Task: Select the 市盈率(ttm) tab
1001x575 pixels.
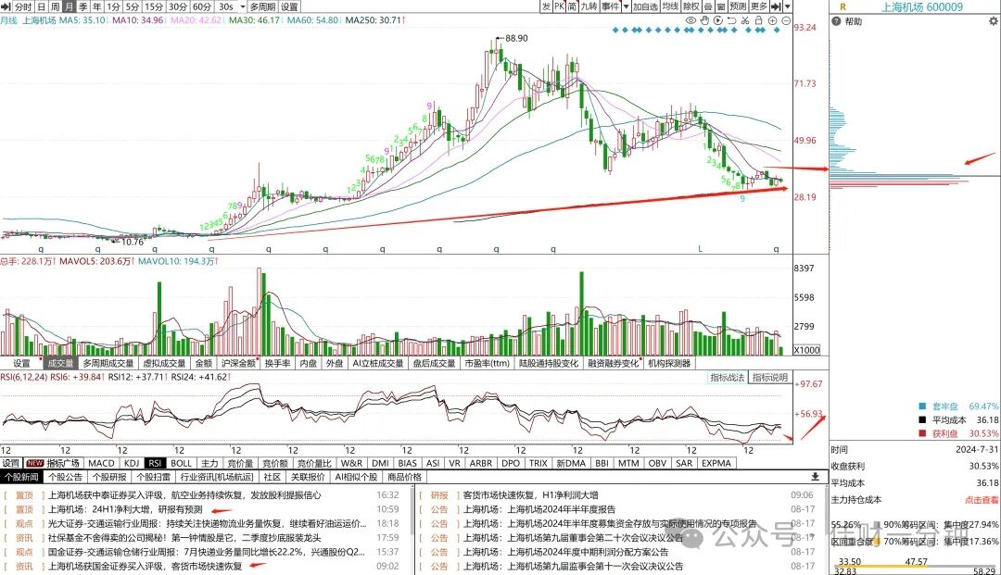Action: tap(488, 363)
